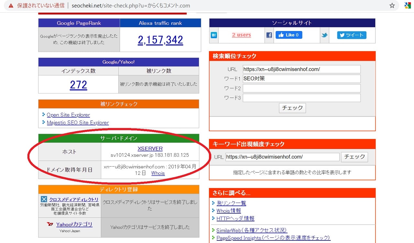Open the Majestic SEO Site Explorer link
This screenshot has height=243, width=414.
(78, 122)
